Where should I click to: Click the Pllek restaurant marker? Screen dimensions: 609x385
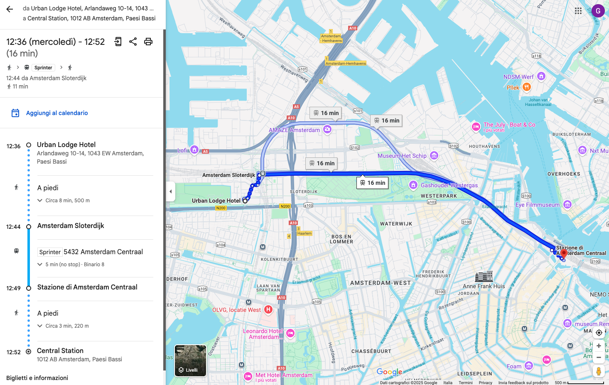[x=526, y=87]
